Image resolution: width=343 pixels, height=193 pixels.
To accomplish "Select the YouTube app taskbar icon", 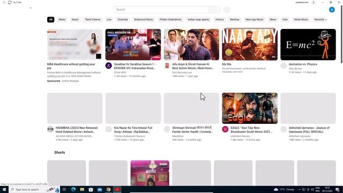I will 117,189.
